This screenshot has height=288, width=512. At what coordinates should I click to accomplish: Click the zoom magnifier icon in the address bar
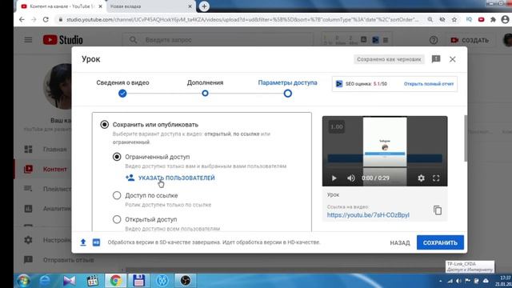coord(430,19)
